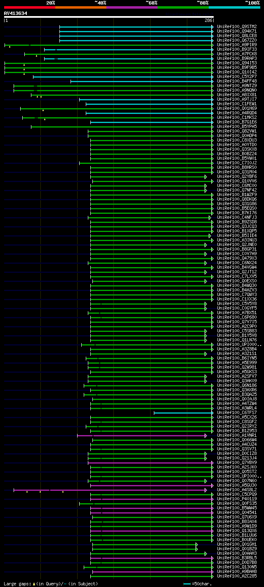Select the UniRef100_Q01H69 label
Image resolution: width=264 pixels, height=587 pixels.
237,109
